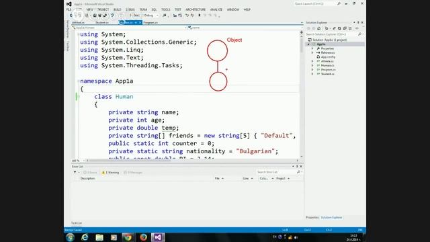
Task: Expand the References node
Action: click(x=312, y=52)
